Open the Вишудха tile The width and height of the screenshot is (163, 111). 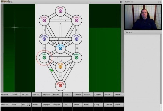coord(46,95)
